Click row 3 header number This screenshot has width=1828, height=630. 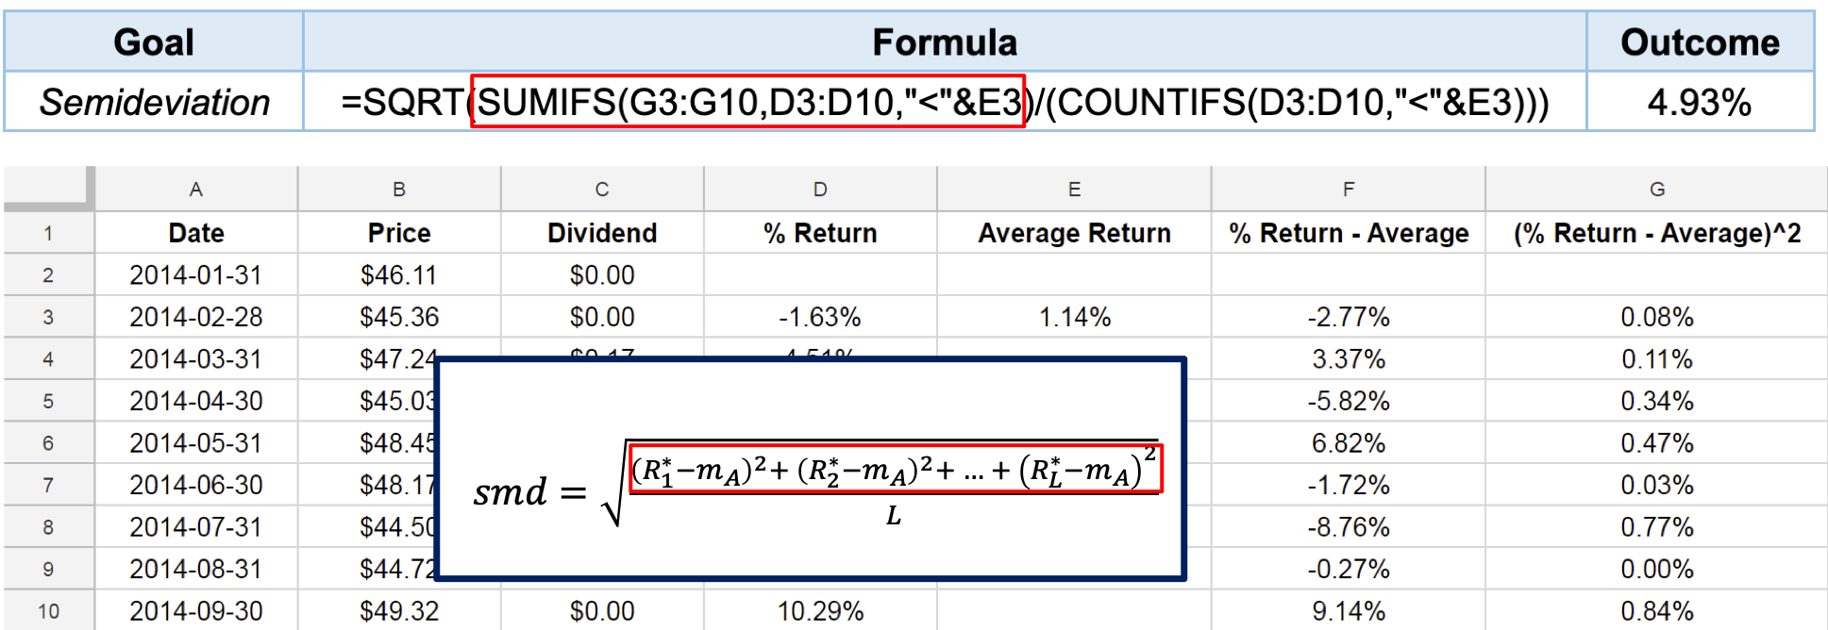coord(48,318)
